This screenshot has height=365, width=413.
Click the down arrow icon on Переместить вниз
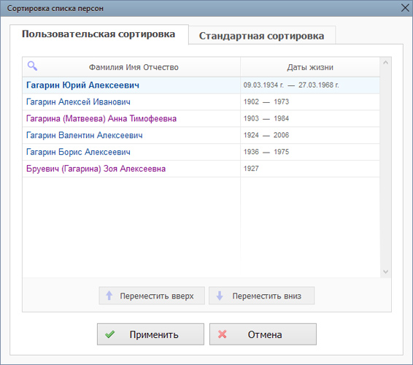pos(220,296)
